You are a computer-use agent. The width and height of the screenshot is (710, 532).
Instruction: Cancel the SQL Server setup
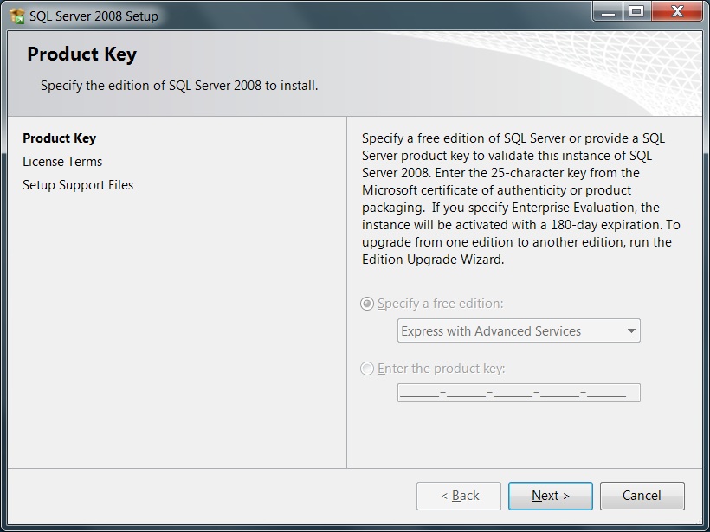(642, 496)
